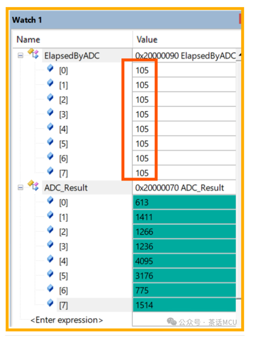Viewport: 254px width, 338px height.
Task: Click the blue diamond icon of ADC_Result [6]
Action: [x=50, y=288]
